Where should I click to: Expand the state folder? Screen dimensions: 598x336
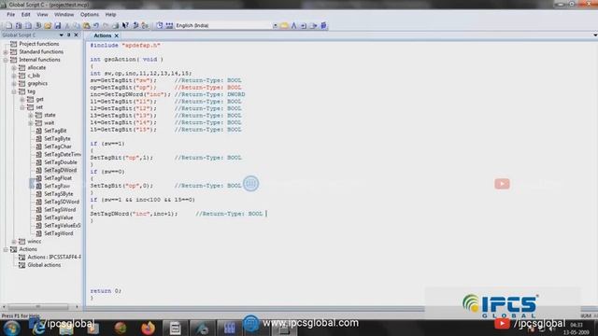tap(31, 115)
